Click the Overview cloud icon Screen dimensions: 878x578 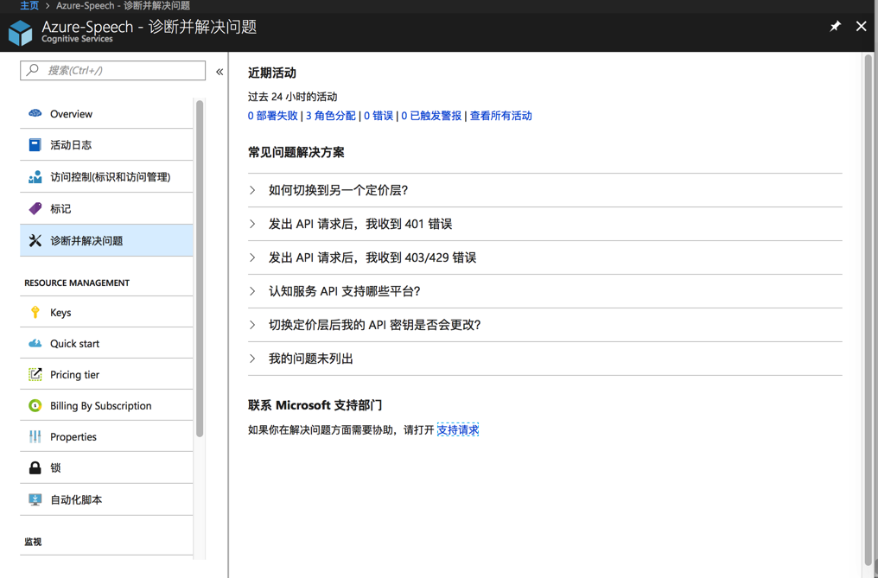pos(35,113)
